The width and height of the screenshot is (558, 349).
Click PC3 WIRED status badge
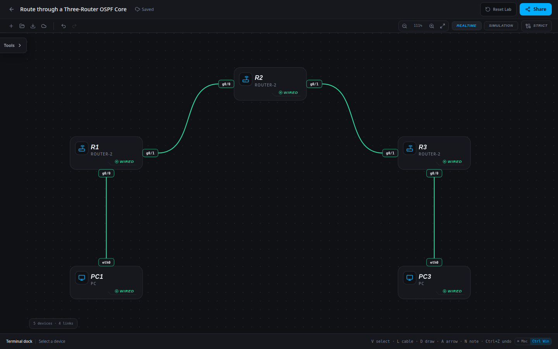(452, 291)
